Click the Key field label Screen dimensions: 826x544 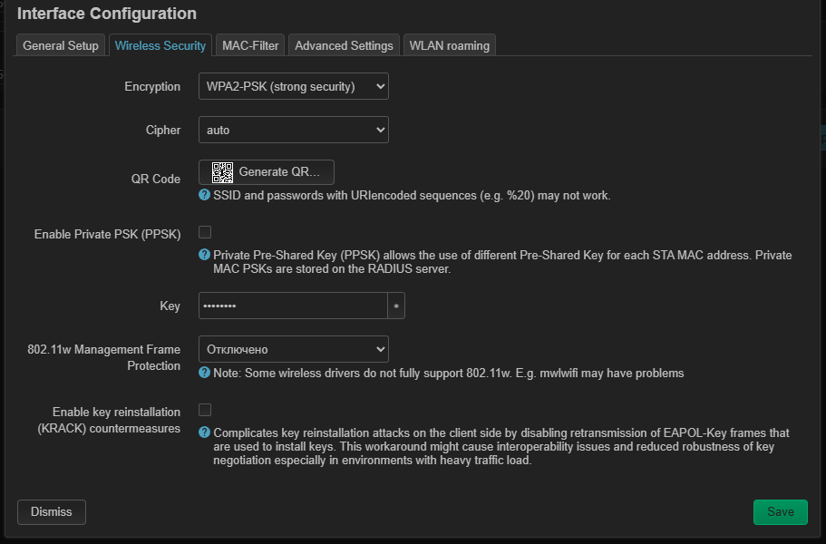[170, 306]
